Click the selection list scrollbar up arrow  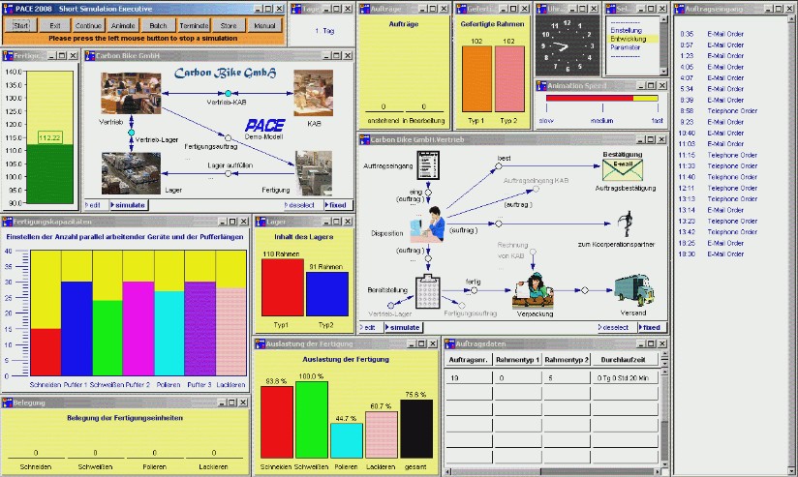tap(663, 19)
